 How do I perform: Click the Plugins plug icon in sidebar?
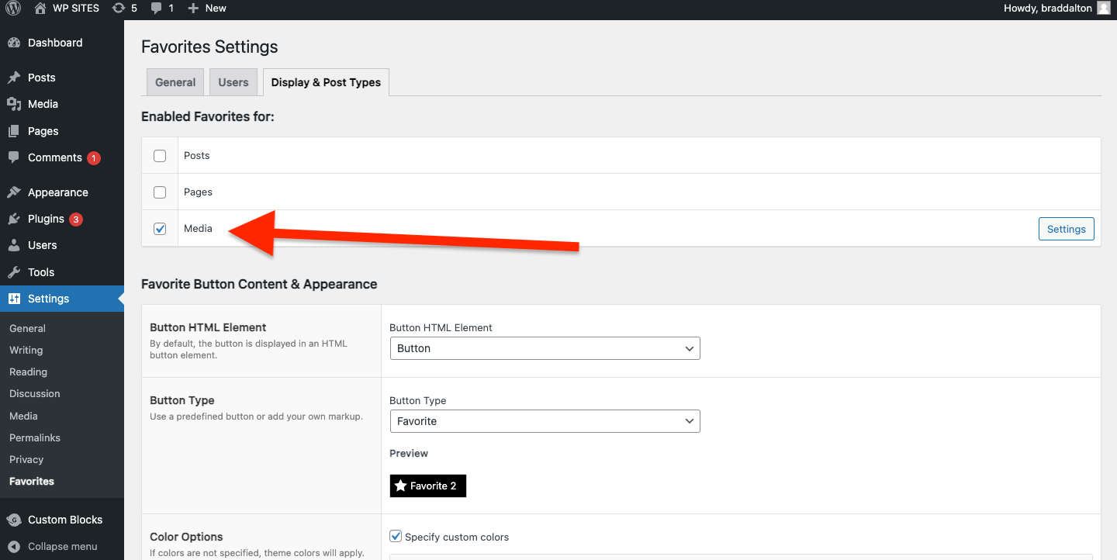click(x=14, y=219)
